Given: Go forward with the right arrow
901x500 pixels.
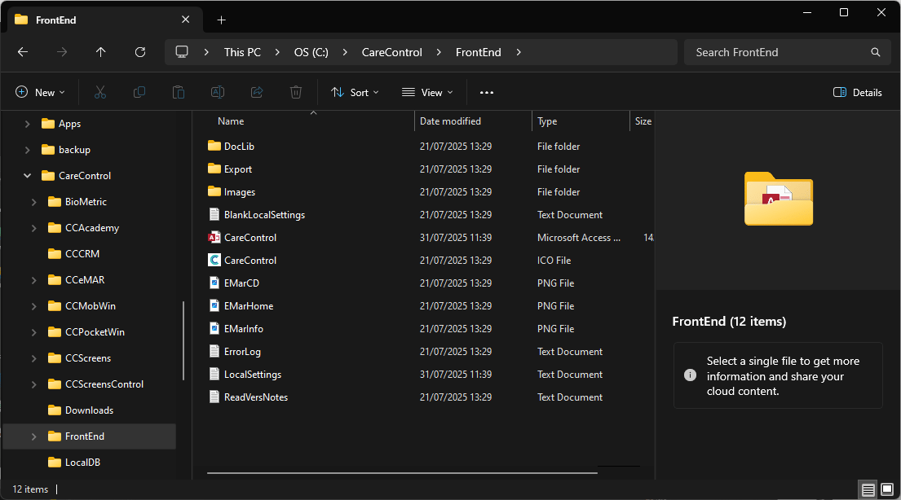Looking at the screenshot, I should pos(62,52).
